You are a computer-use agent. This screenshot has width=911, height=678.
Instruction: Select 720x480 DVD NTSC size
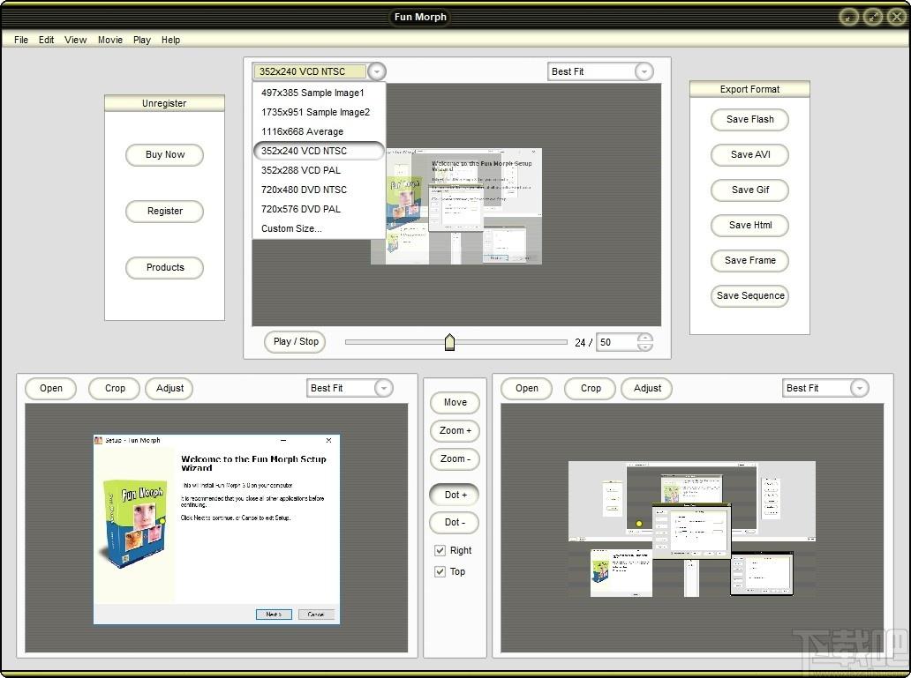[x=319, y=190]
